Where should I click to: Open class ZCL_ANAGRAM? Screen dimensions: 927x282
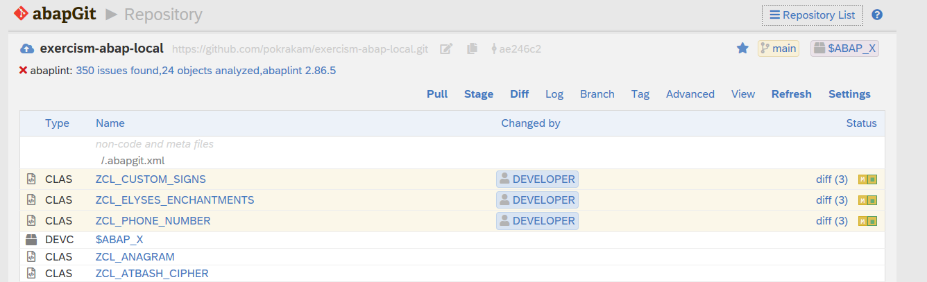[x=135, y=256]
